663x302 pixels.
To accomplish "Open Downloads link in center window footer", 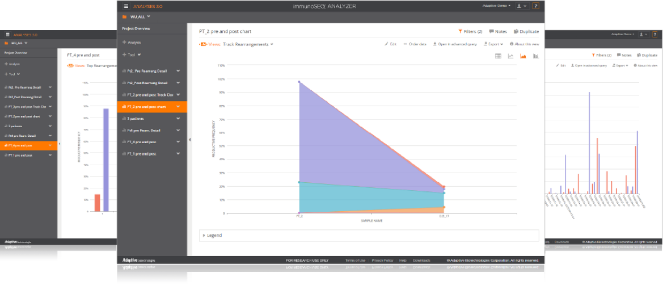I will click(421, 260).
